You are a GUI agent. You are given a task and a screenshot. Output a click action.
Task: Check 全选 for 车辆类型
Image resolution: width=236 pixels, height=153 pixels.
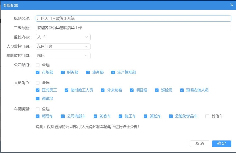coord(37,109)
